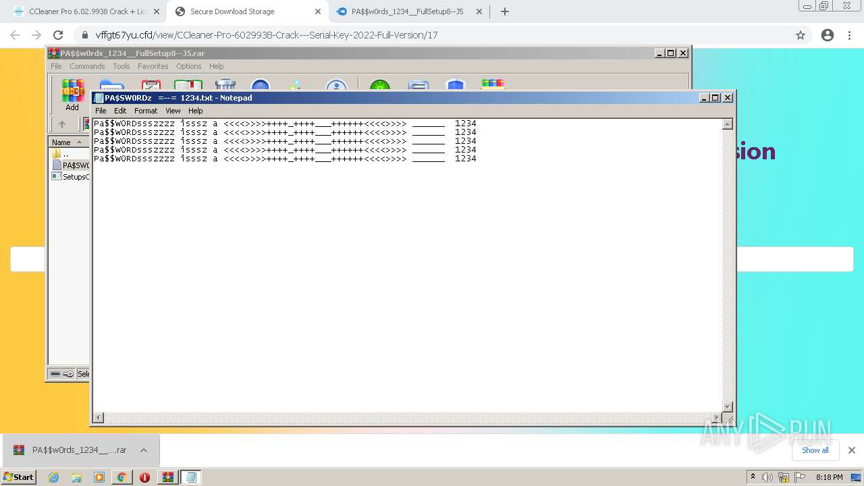This screenshot has width=864, height=486.
Task: Sort WinRAR file list by Name column
Action: (x=69, y=142)
